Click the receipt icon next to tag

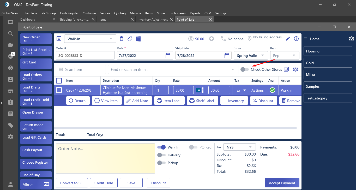click(138, 39)
